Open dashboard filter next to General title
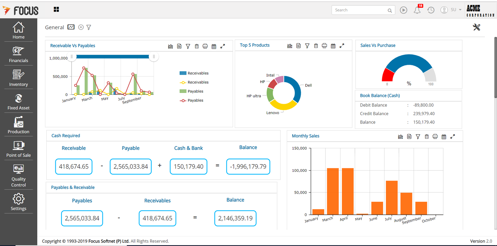497x246 pixels. point(88,27)
